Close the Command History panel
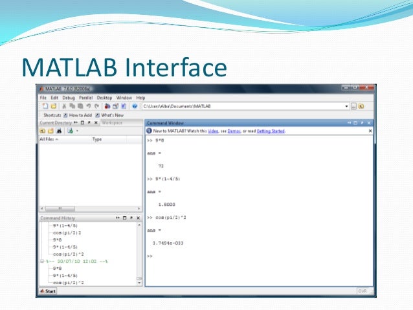Screen dimensions: 413x310 [138, 218]
